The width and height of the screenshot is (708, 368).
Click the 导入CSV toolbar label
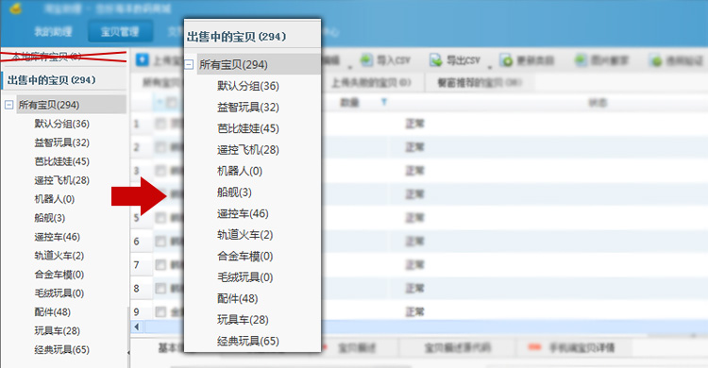394,60
